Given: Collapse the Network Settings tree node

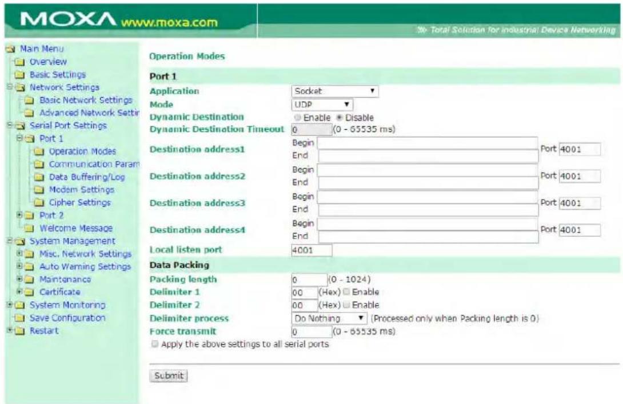Looking at the screenshot, I should pos(10,87).
